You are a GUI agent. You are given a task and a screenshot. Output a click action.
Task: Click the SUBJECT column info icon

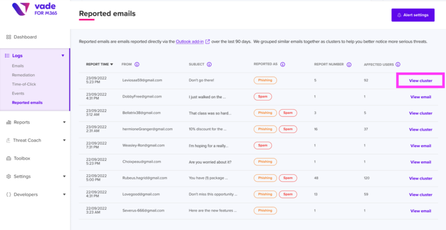pos(209,64)
